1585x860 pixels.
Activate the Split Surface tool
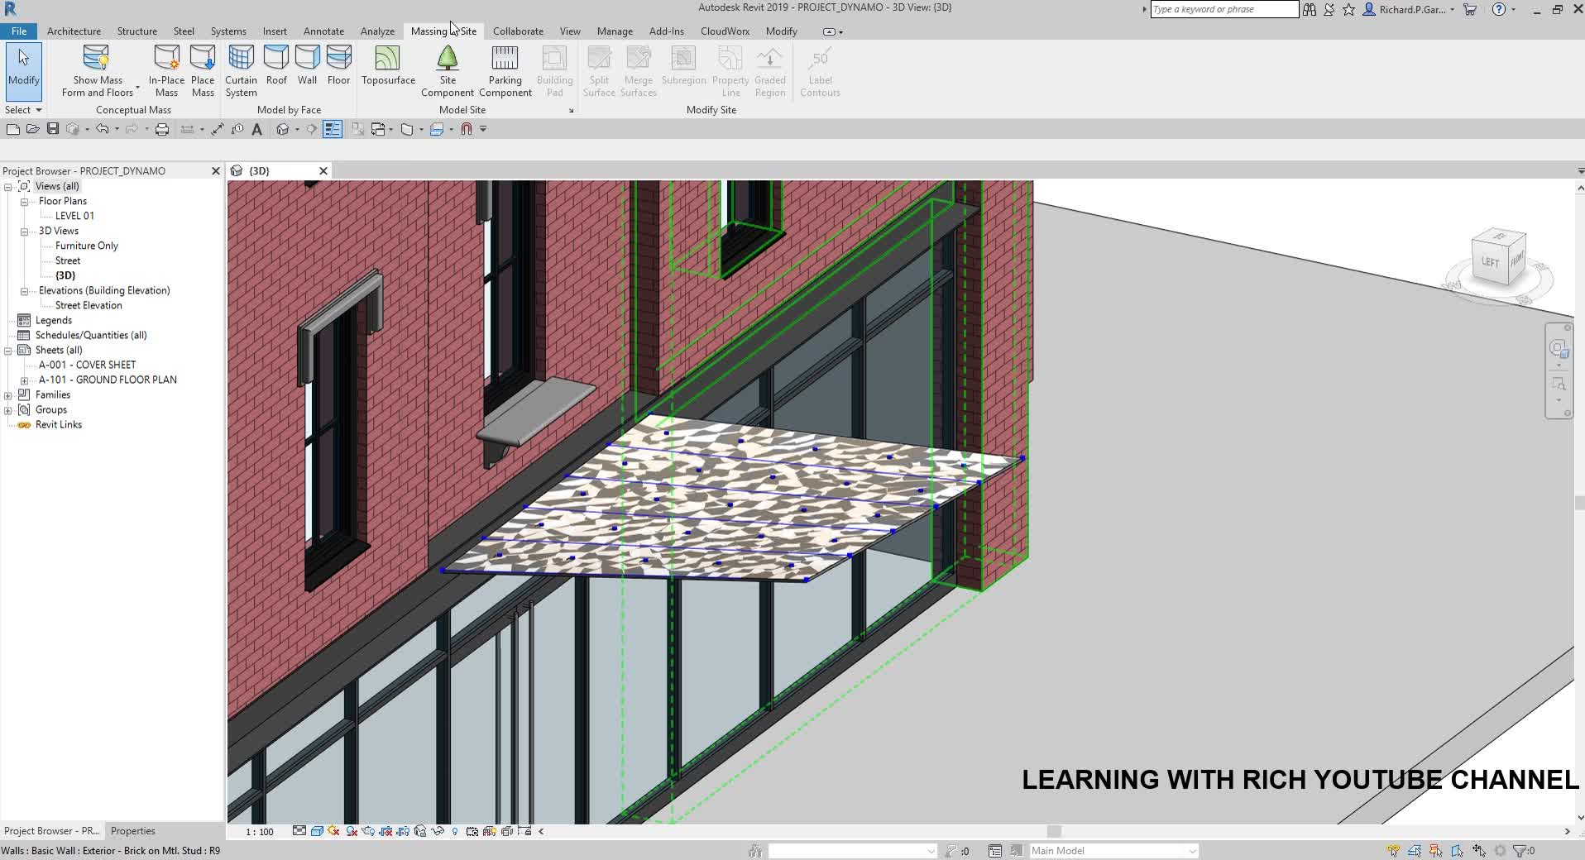coord(598,69)
